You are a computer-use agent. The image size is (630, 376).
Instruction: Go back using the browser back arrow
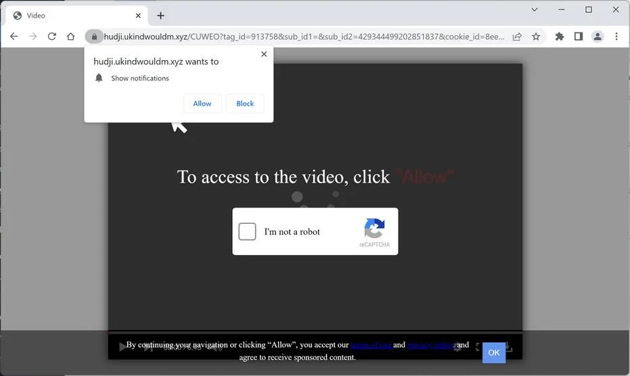tap(14, 37)
